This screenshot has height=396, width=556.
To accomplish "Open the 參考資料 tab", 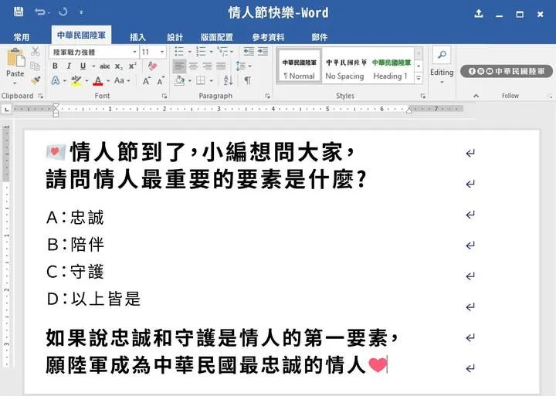I will pyautogui.click(x=268, y=37).
